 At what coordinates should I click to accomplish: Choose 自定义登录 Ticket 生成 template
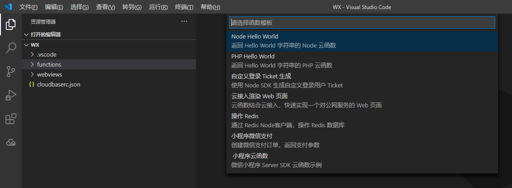(362, 81)
